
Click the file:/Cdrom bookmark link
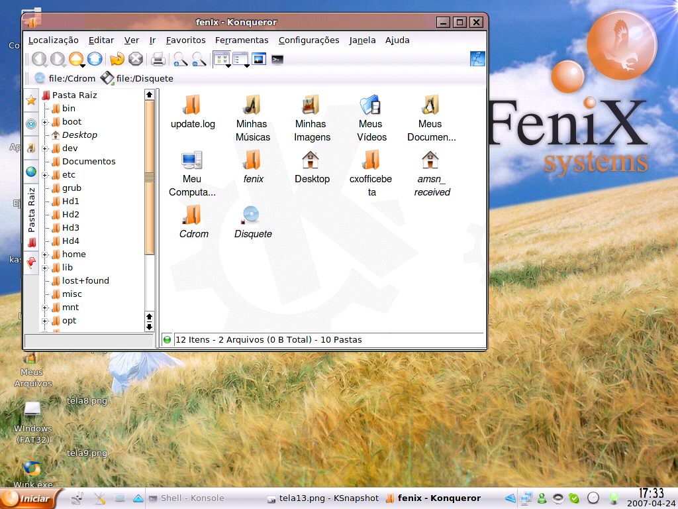click(65, 78)
